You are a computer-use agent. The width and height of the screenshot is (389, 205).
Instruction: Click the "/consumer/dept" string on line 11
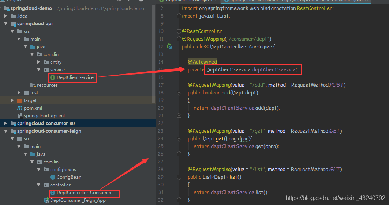248,39
